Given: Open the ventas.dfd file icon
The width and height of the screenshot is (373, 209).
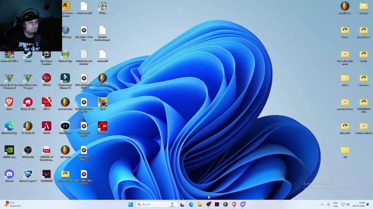Looking at the screenshot, I should pos(103,56).
